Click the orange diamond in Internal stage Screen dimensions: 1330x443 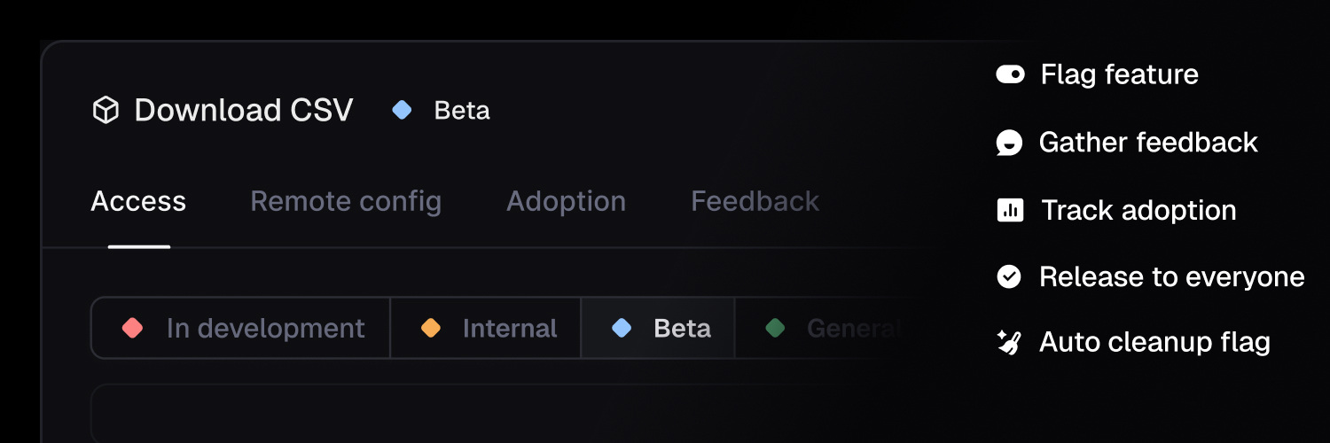[x=431, y=328]
